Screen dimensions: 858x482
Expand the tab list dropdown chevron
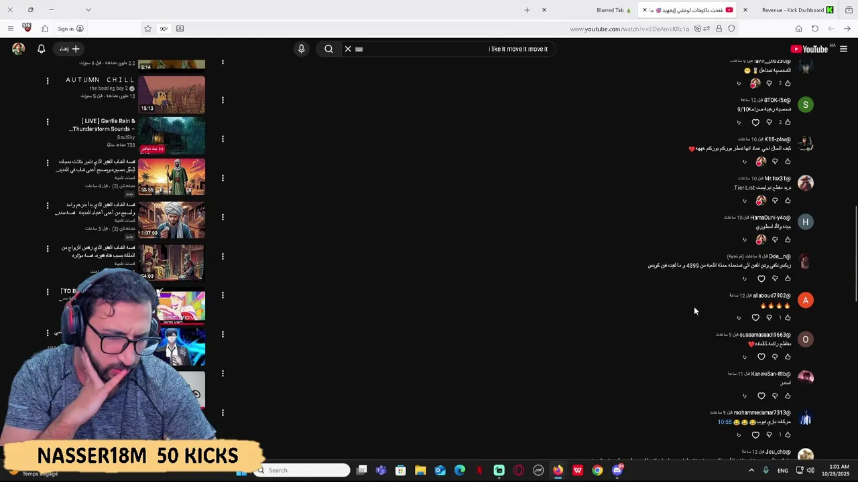88,10
